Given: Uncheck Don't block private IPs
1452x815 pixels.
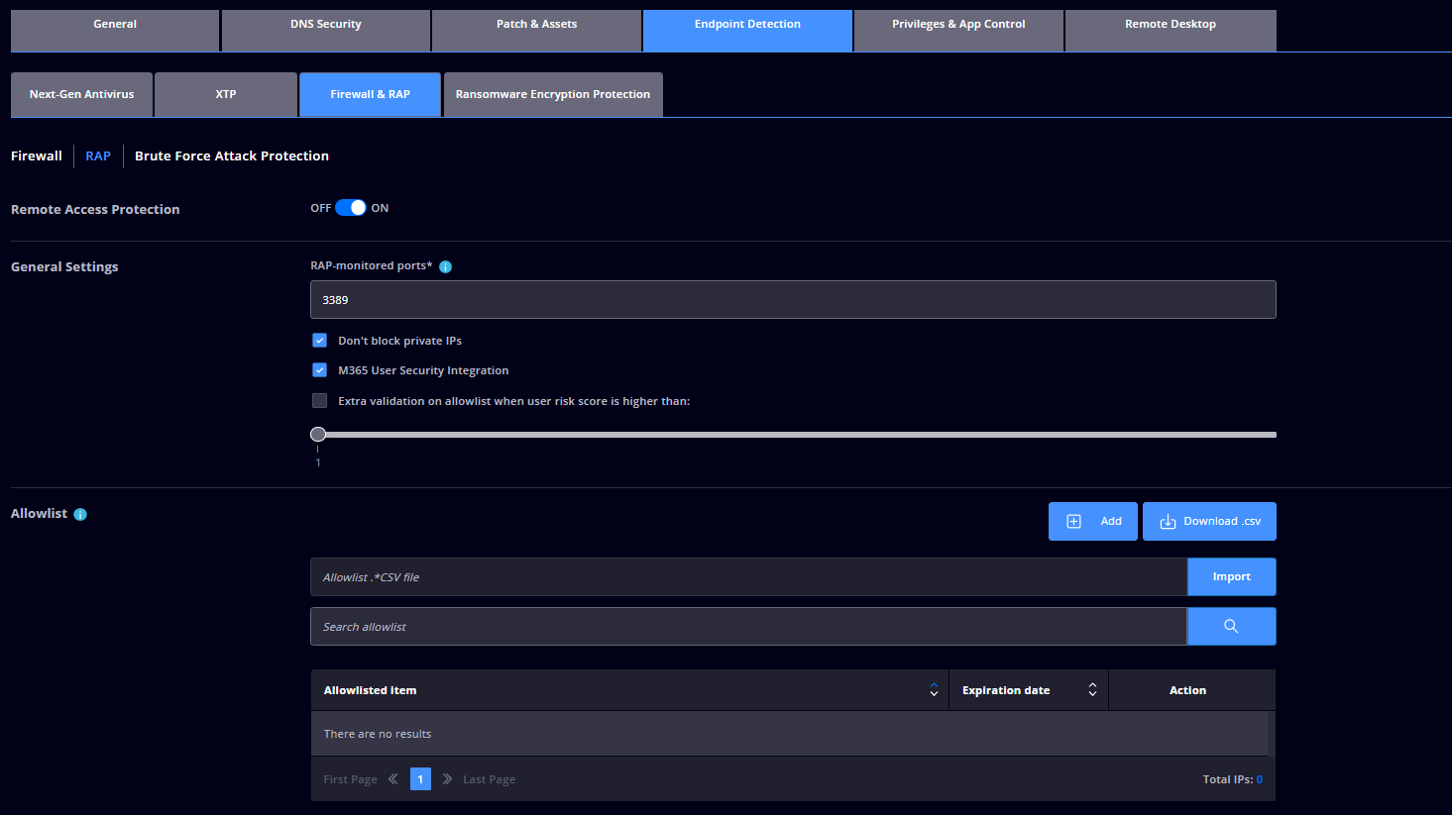Looking at the screenshot, I should click(x=319, y=341).
